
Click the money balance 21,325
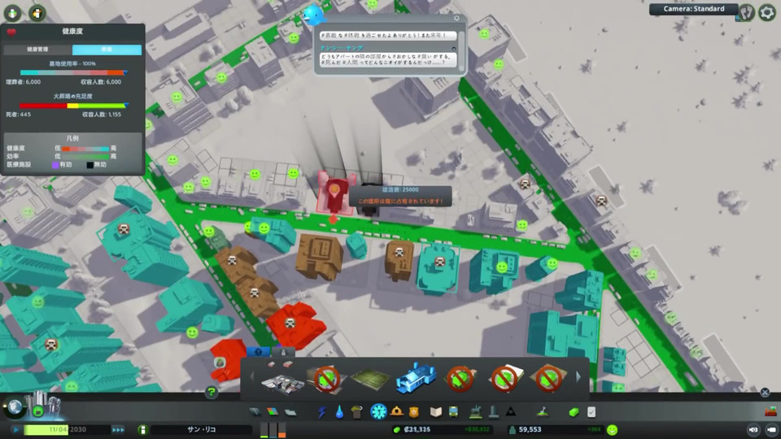click(x=417, y=429)
